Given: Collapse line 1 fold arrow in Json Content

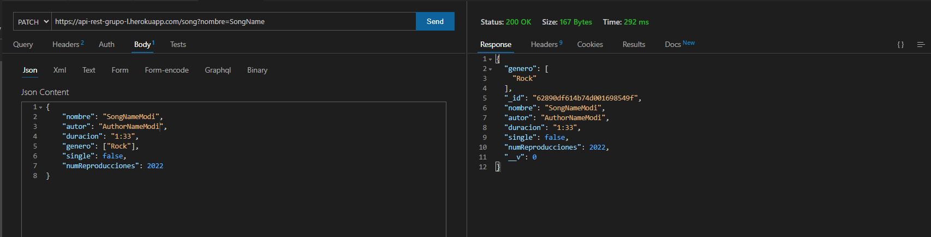Looking at the screenshot, I should [x=40, y=108].
